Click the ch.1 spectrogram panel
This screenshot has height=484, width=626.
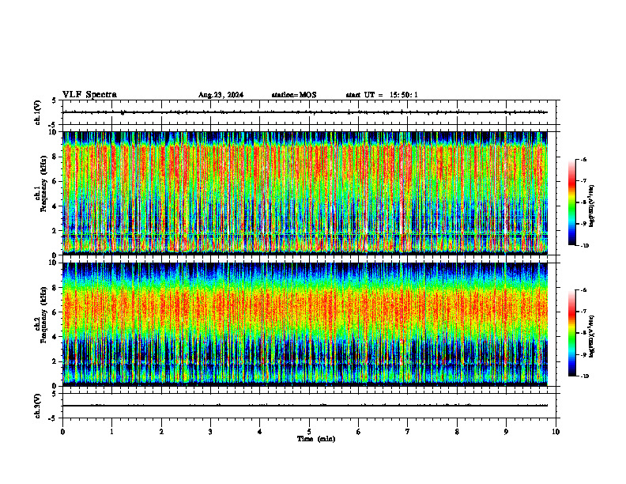305,193
